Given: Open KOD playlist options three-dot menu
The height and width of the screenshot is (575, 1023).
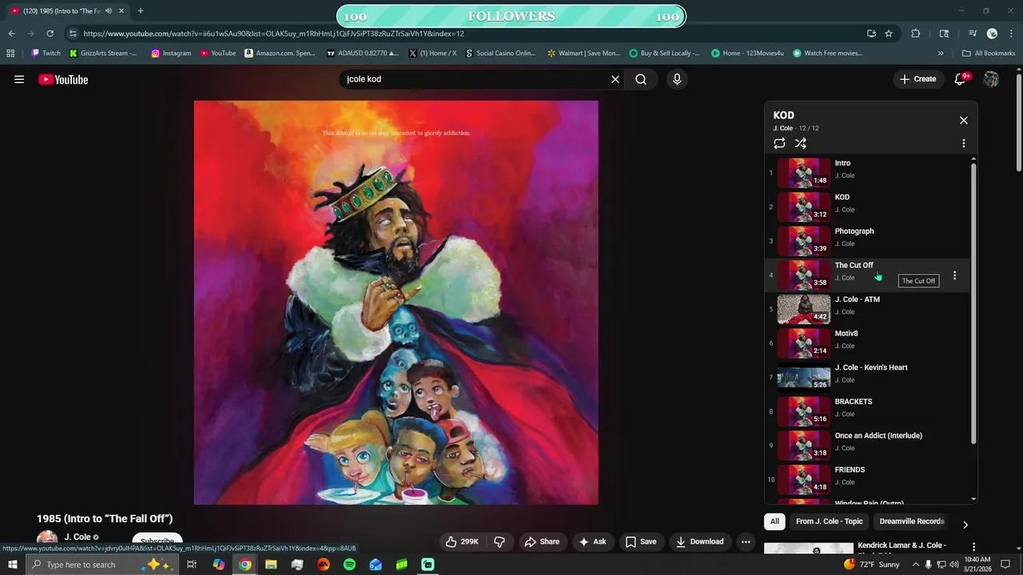Looking at the screenshot, I should tap(964, 144).
